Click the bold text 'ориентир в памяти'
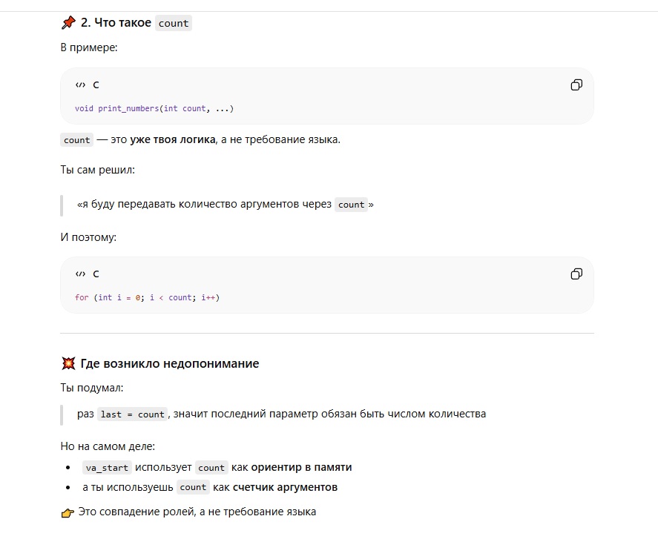 tap(301, 467)
